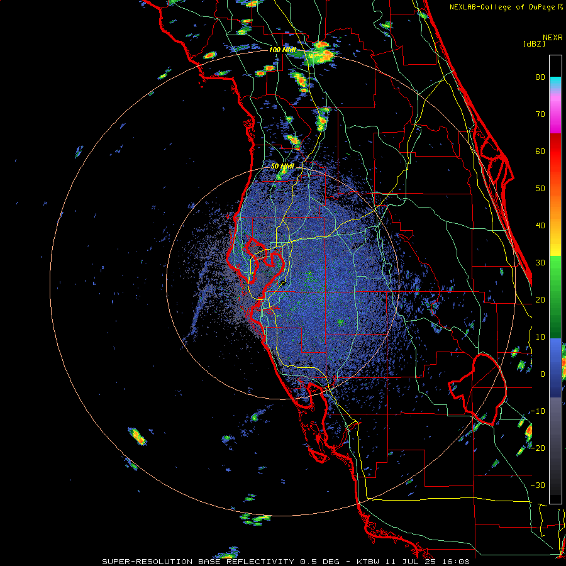Image resolution: width=566 pixels, height=566 pixels.
Task: Select the 80 value on the dBZ scale
Action: click(x=540, y=77)
